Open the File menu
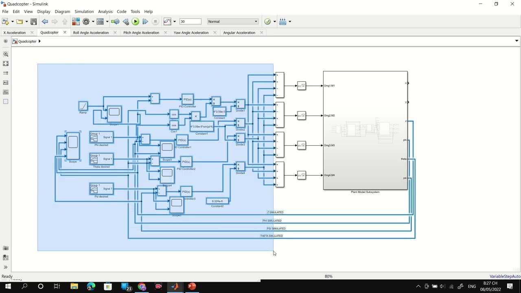This screenshot has height=293, width=521. point(5,11)
